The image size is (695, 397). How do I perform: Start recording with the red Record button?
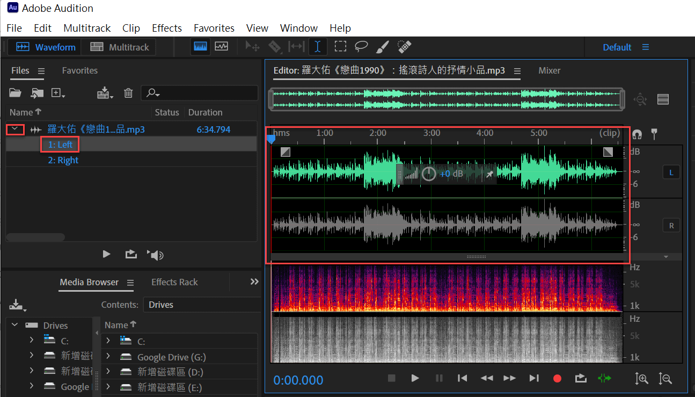557,378
